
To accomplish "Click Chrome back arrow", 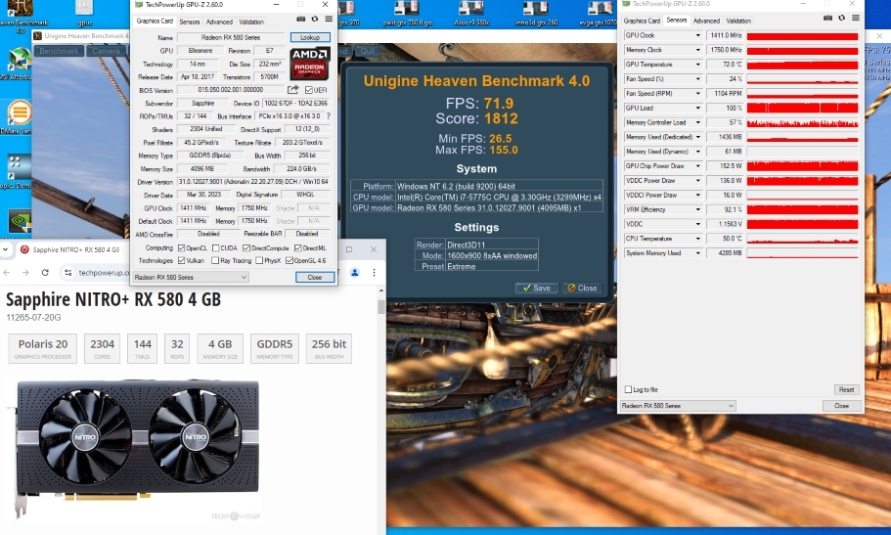I will [x=7, y=273].
